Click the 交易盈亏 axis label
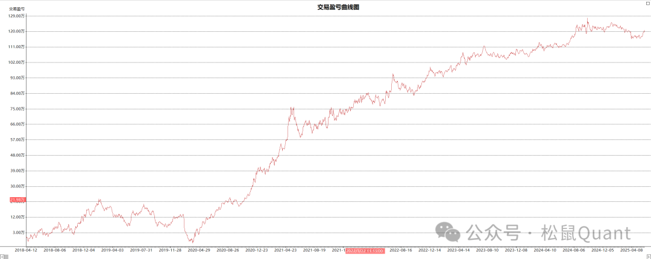This screenshot has width=651, height=259. point(16,9)
